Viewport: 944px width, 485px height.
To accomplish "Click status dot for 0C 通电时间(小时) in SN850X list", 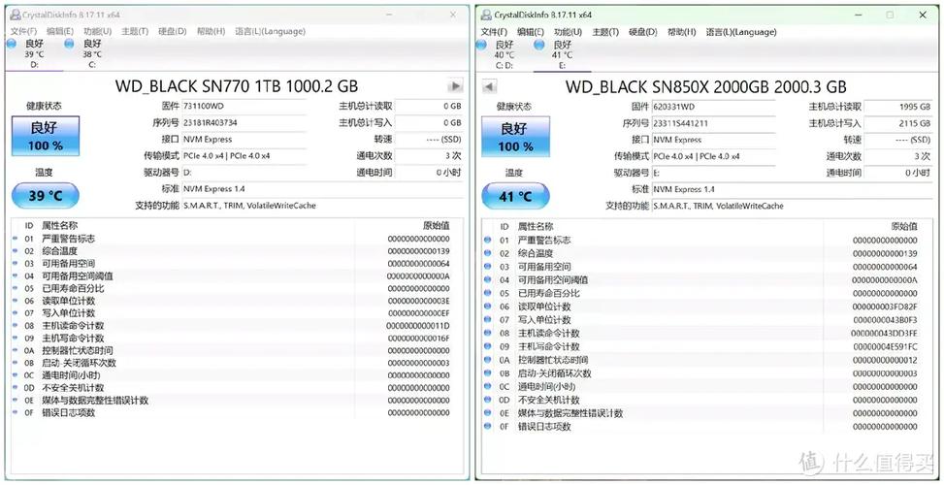I will 488,386.
